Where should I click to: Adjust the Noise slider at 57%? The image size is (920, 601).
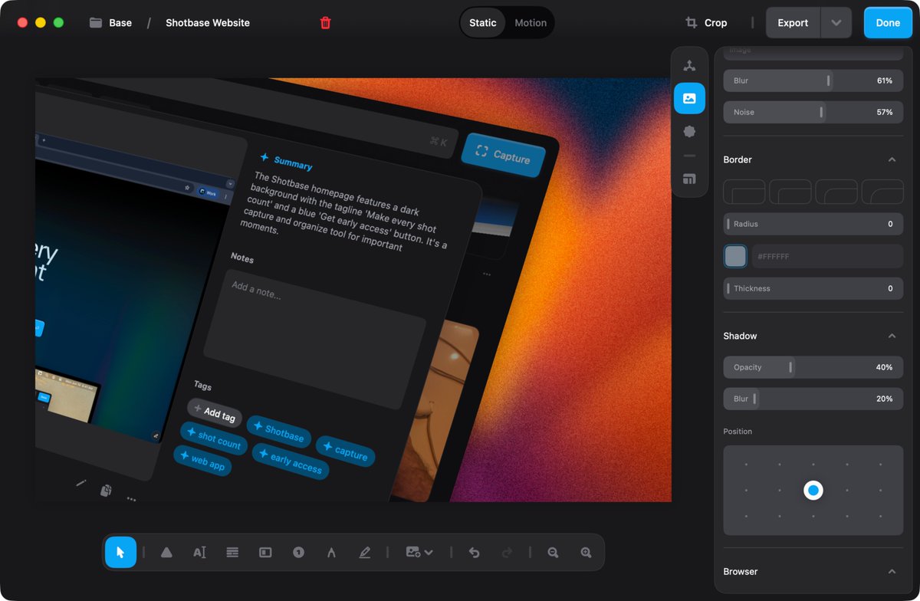click(x=813, y=112)
